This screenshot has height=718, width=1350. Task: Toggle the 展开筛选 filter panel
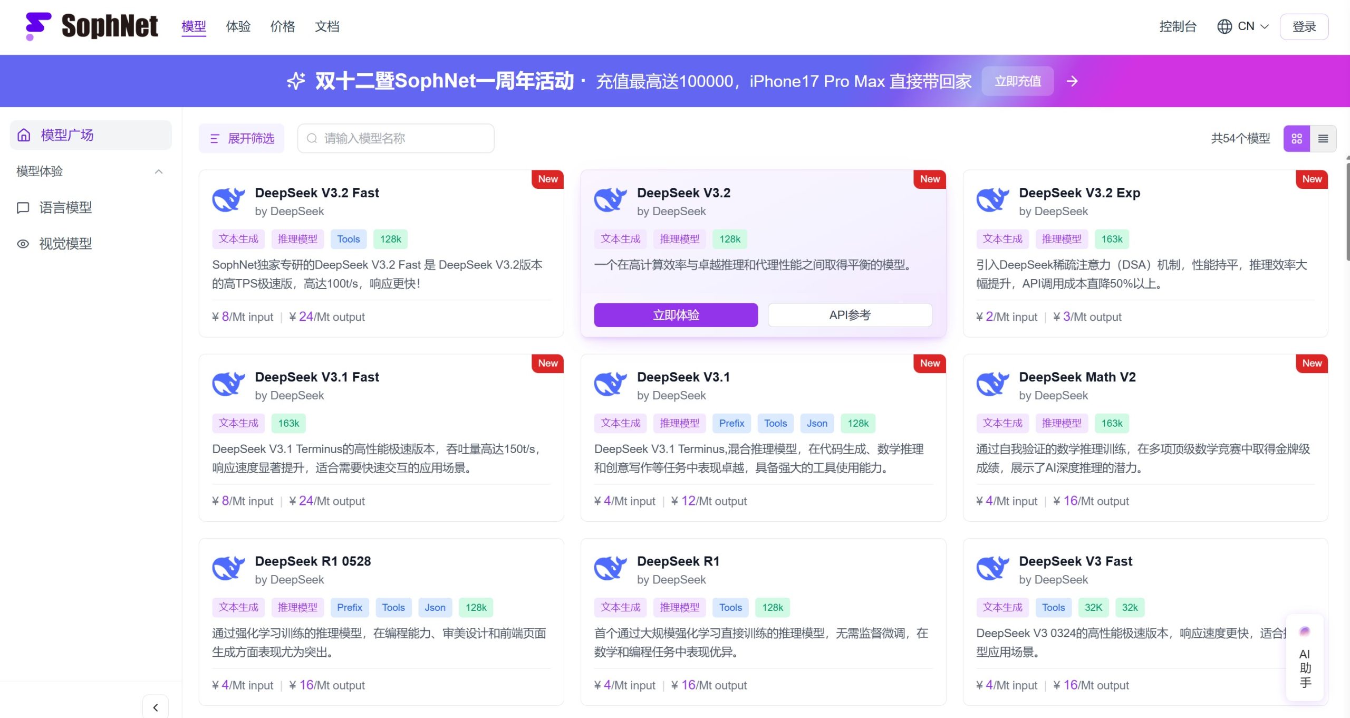click(x=242, y=138)
